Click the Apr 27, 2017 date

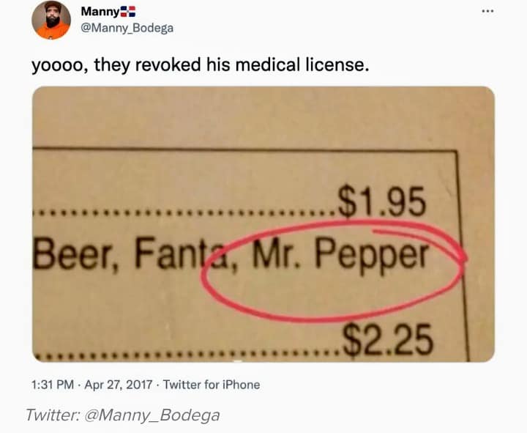click(119, 384)
